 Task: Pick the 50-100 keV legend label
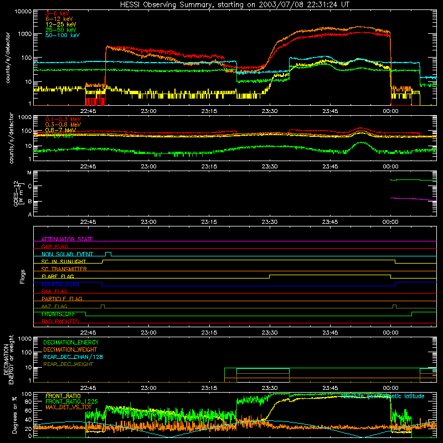point(62,35)
